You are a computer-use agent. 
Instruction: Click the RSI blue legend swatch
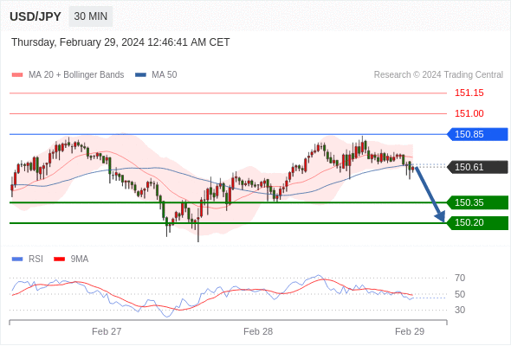pyautogui.click(x=17, y=259)
